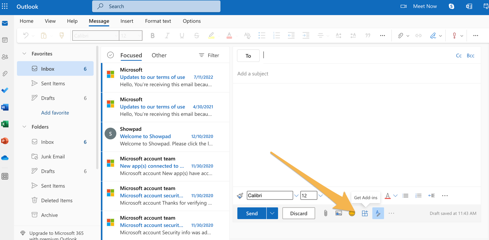Open Calendar in the left rail
The width and height of the screenshot is (489, 240).
(5, 40)
